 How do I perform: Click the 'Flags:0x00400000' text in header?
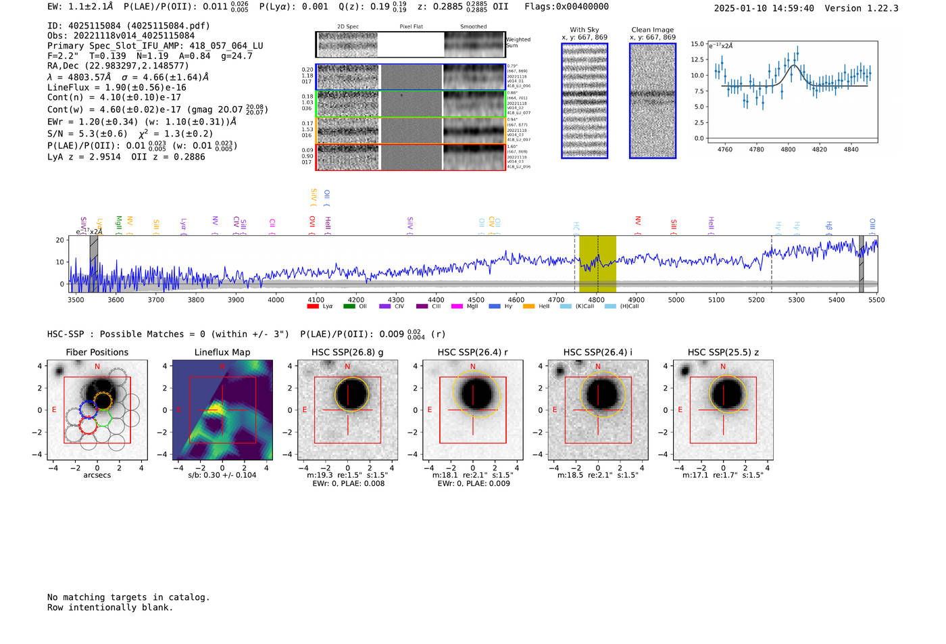point(566,7)
